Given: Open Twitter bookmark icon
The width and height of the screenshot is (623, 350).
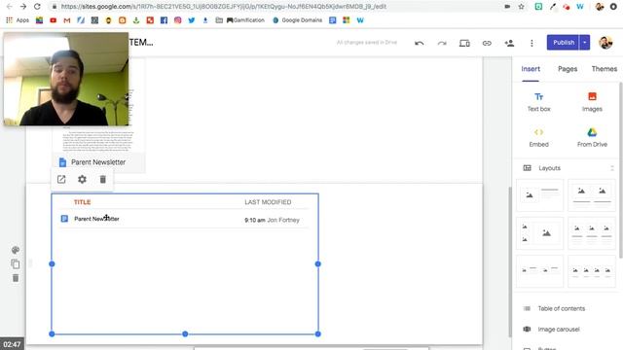Looking at the screenshot, I should point(192,20).
